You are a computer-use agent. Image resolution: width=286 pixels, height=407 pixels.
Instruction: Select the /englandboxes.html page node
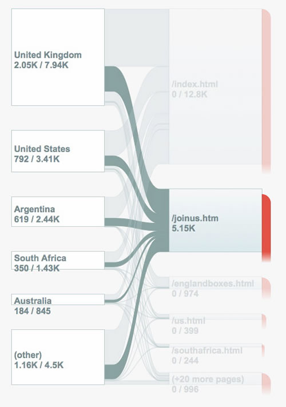tap(215, 283)
